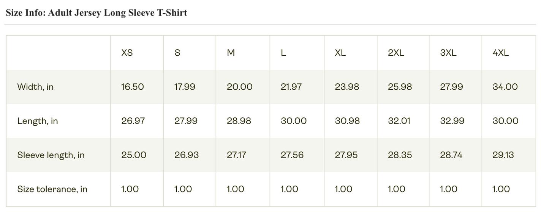Viewport: 549px width, 217px height.
Task: Select the 3XL column header
Action: [448, 53]
